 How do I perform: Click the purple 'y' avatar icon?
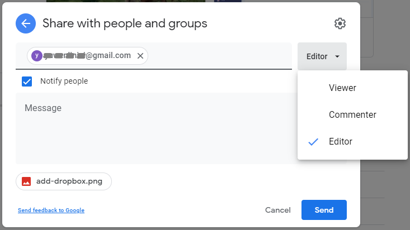coord(37,56)
